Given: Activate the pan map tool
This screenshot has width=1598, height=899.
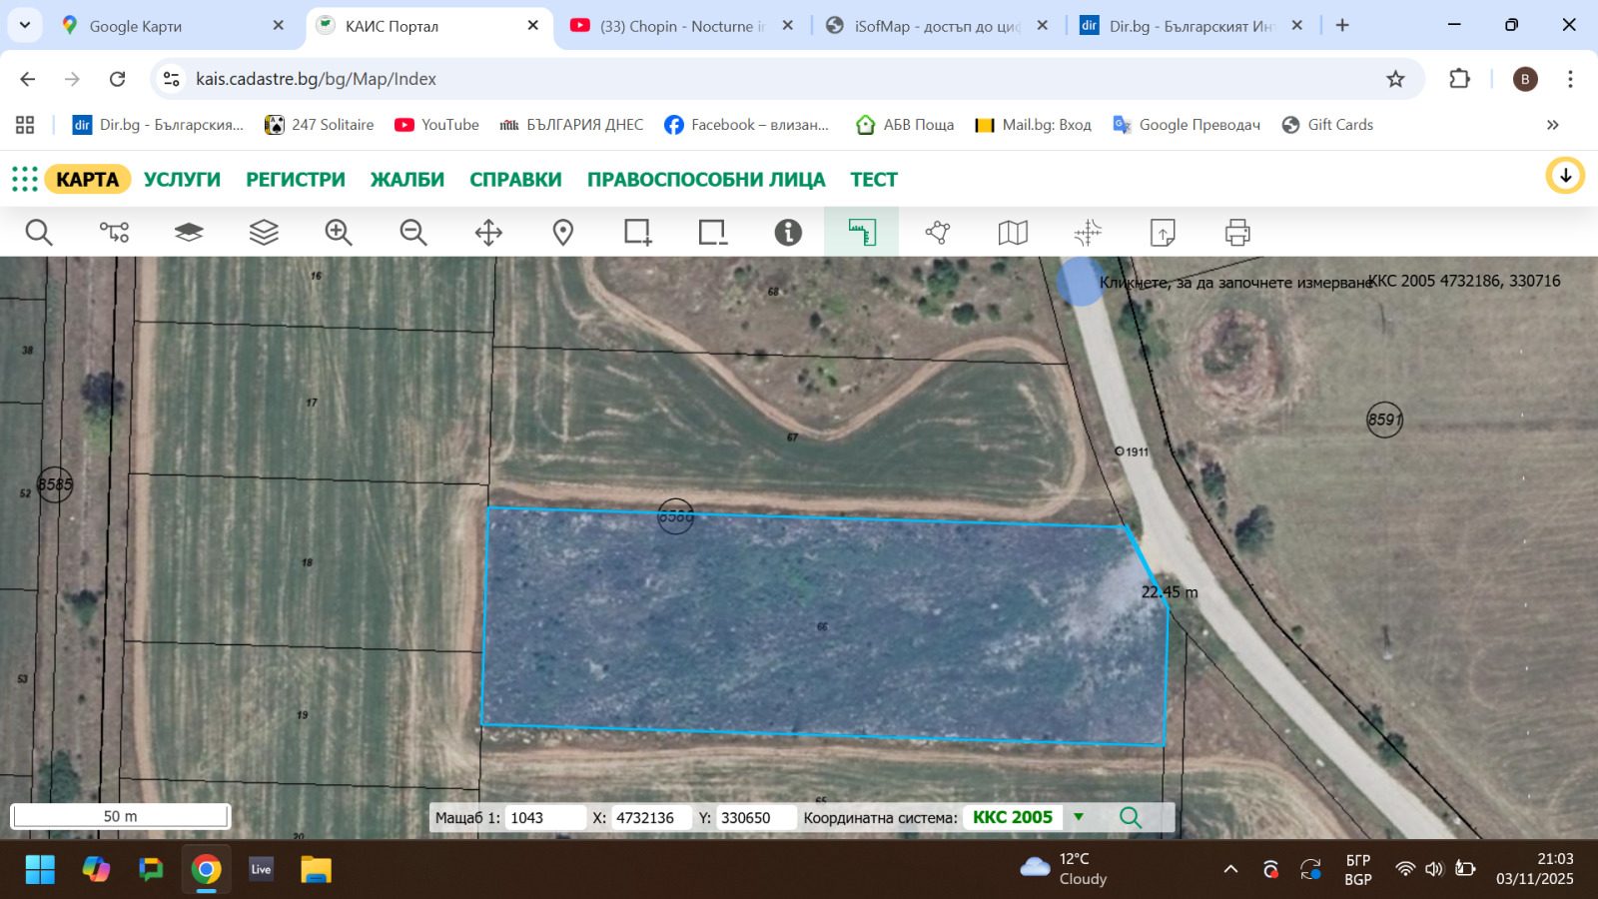Looking at the screenshot, I should click(488, 233).
